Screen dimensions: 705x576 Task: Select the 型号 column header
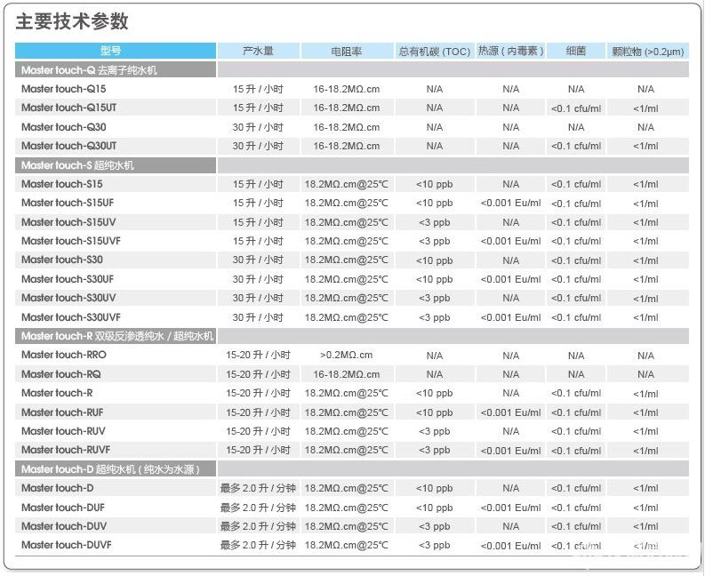[x=115, y=52]
